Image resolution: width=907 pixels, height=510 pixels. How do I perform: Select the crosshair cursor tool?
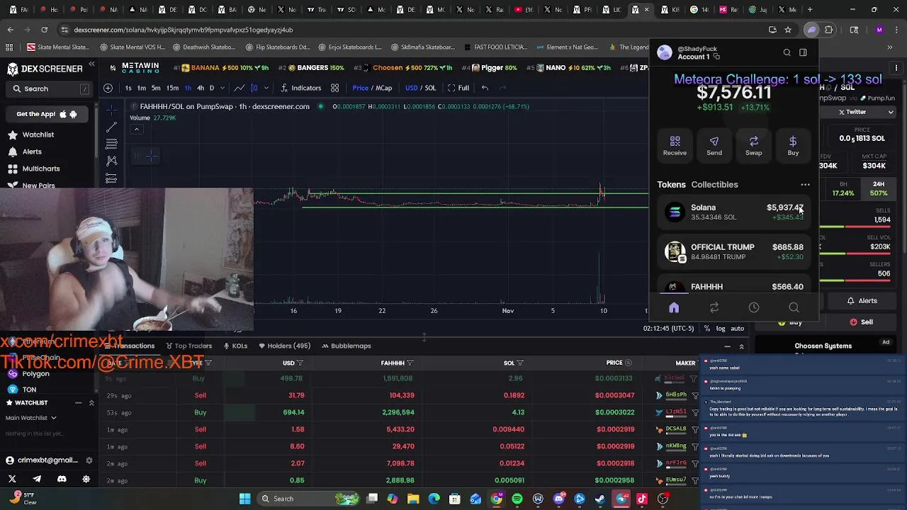click(x=111, y=110)
